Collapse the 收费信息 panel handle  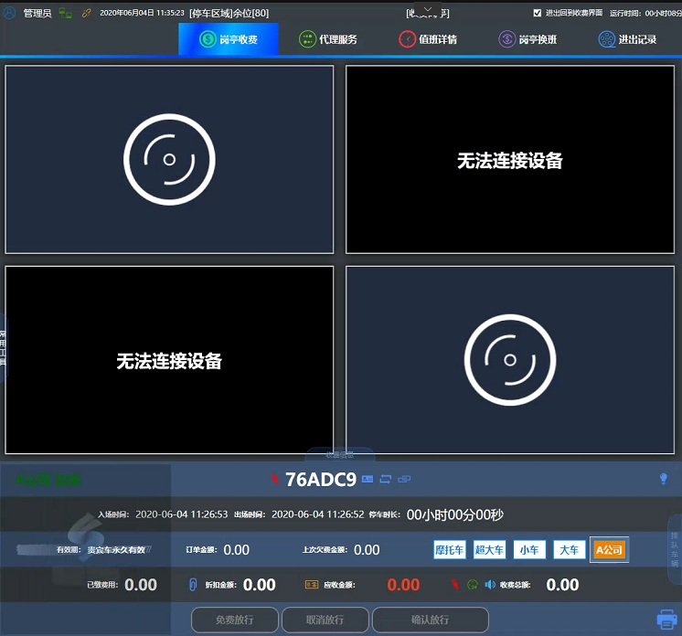click(x=340, y=455)
